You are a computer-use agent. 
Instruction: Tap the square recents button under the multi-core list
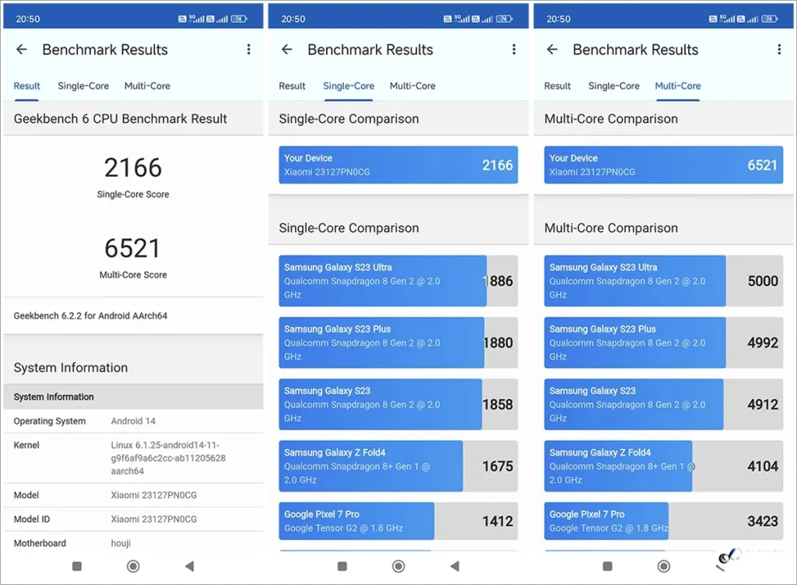(x=607, y=566)
